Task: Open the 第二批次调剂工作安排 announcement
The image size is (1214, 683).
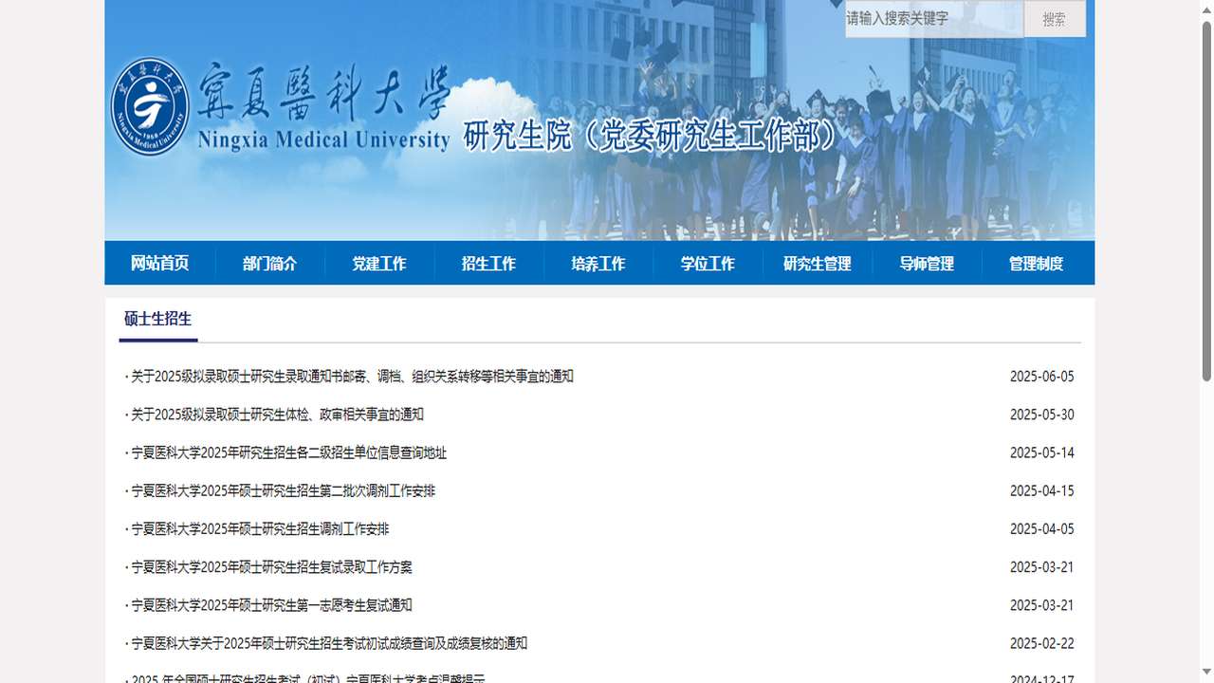Action: click(x=275, y=490)
